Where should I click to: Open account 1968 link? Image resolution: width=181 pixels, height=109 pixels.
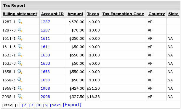coord(45,89)
